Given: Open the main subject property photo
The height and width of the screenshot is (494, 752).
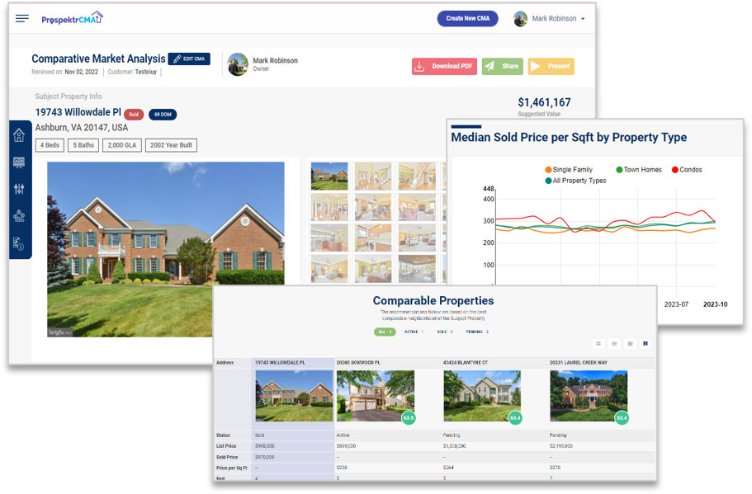Looking at the screenshot, I should [x=166, y=249].
